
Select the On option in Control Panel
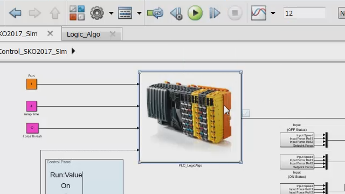tap(66, 185)
